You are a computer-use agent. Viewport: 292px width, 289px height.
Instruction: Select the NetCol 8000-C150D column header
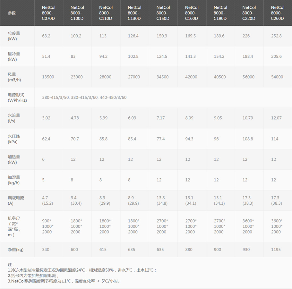163,13
